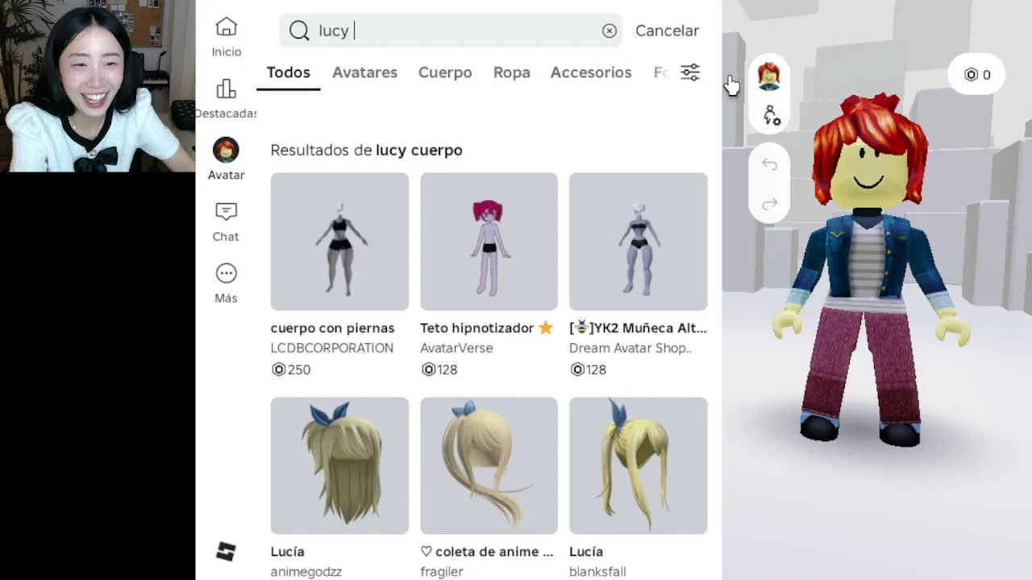
Task: Click the 128 price under Teto hipnotizador
Action: click(447, 370)
